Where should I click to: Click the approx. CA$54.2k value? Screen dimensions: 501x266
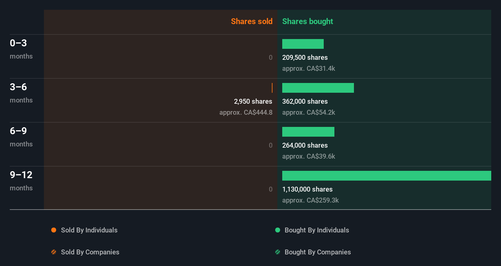pyautogui.click(x=308, y=113)
